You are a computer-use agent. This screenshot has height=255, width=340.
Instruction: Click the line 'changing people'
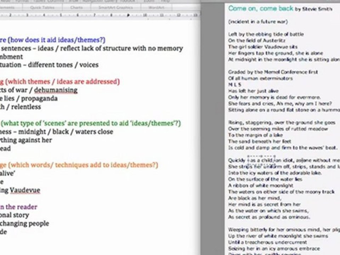tap(24, 223)
